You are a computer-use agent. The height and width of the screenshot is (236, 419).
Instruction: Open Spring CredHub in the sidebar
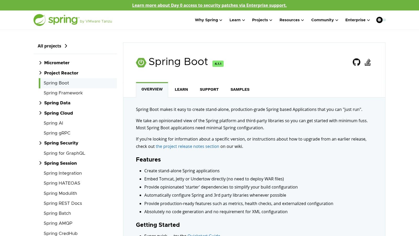[61, 233]
